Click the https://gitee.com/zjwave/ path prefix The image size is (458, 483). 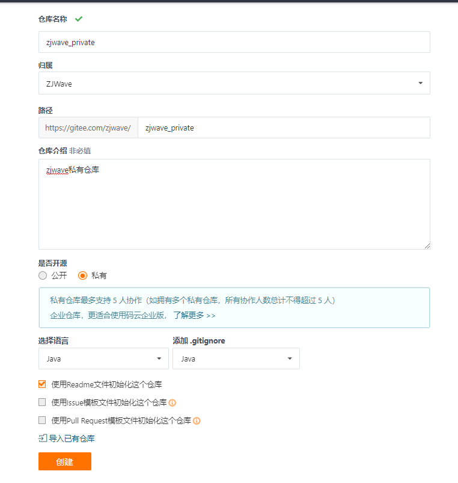(88, 128)
